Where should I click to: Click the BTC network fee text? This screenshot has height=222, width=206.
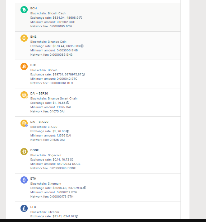[x=51, y=83]
